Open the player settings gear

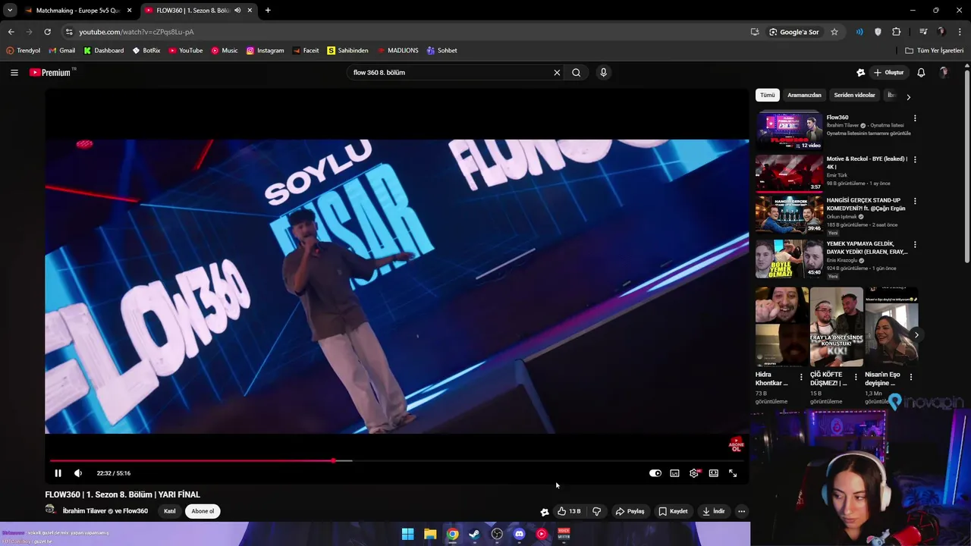point(694,473)
